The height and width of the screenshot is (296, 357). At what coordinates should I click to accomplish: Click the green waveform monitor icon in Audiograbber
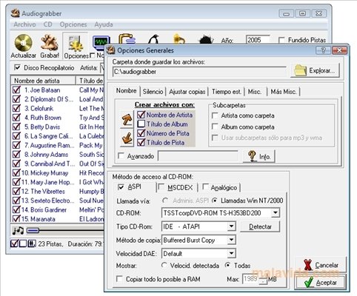tap(101, 43)
